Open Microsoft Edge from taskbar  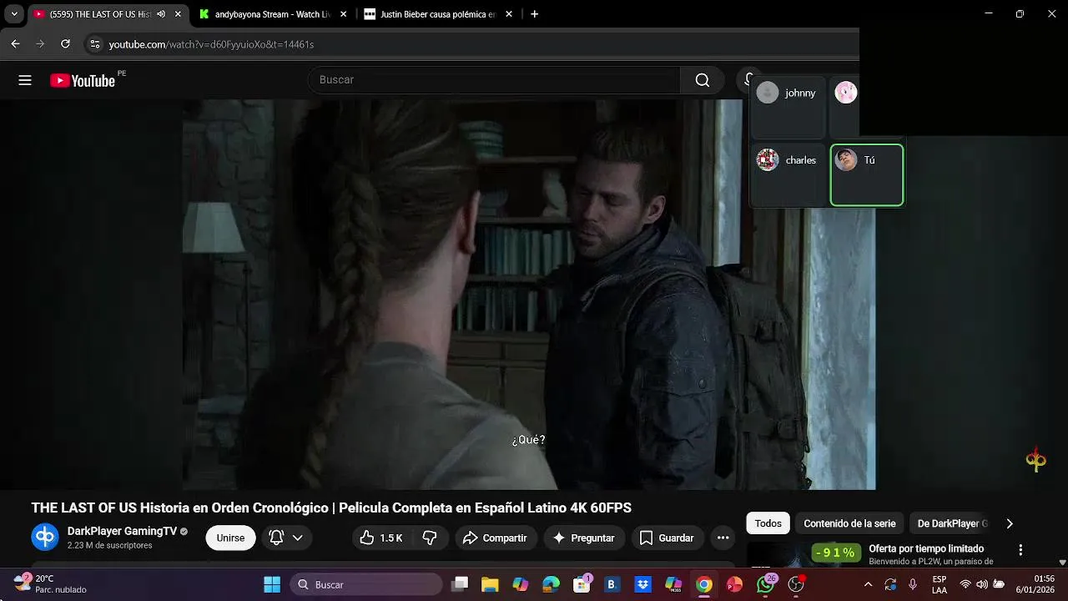[551, 584]
